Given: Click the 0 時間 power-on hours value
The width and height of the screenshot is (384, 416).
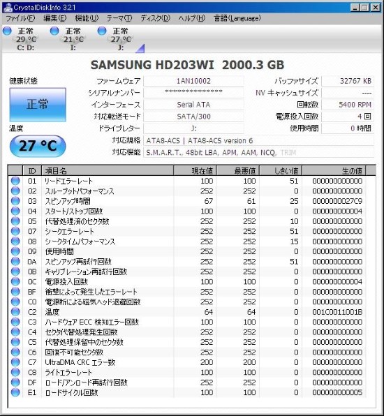Looking at the screenshot, I should [348, 128].
